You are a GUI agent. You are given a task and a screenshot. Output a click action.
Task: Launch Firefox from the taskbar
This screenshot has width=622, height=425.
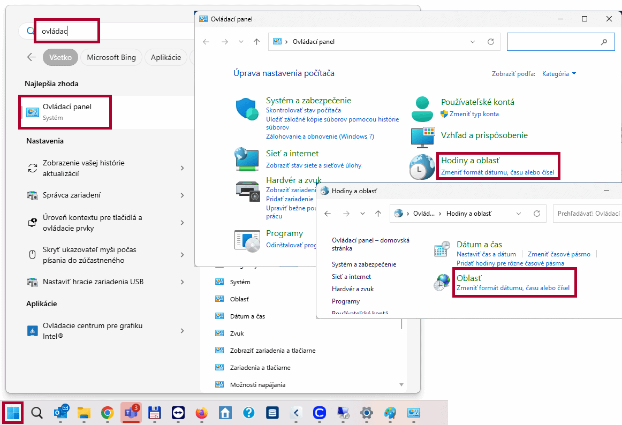click(201, 413)
